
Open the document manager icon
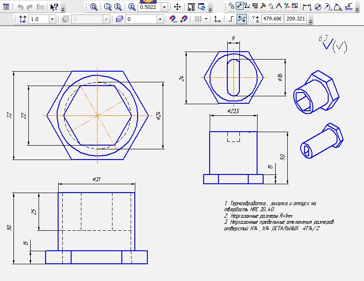[191, 7]
